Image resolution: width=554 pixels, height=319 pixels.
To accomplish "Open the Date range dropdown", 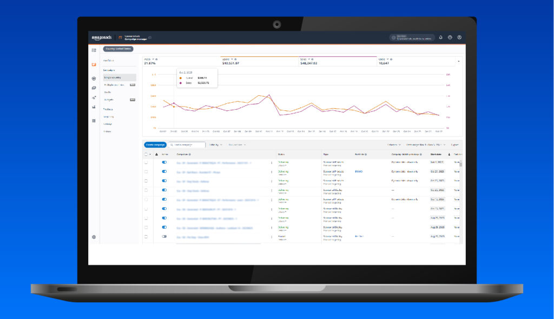I will tap(426, 145).
